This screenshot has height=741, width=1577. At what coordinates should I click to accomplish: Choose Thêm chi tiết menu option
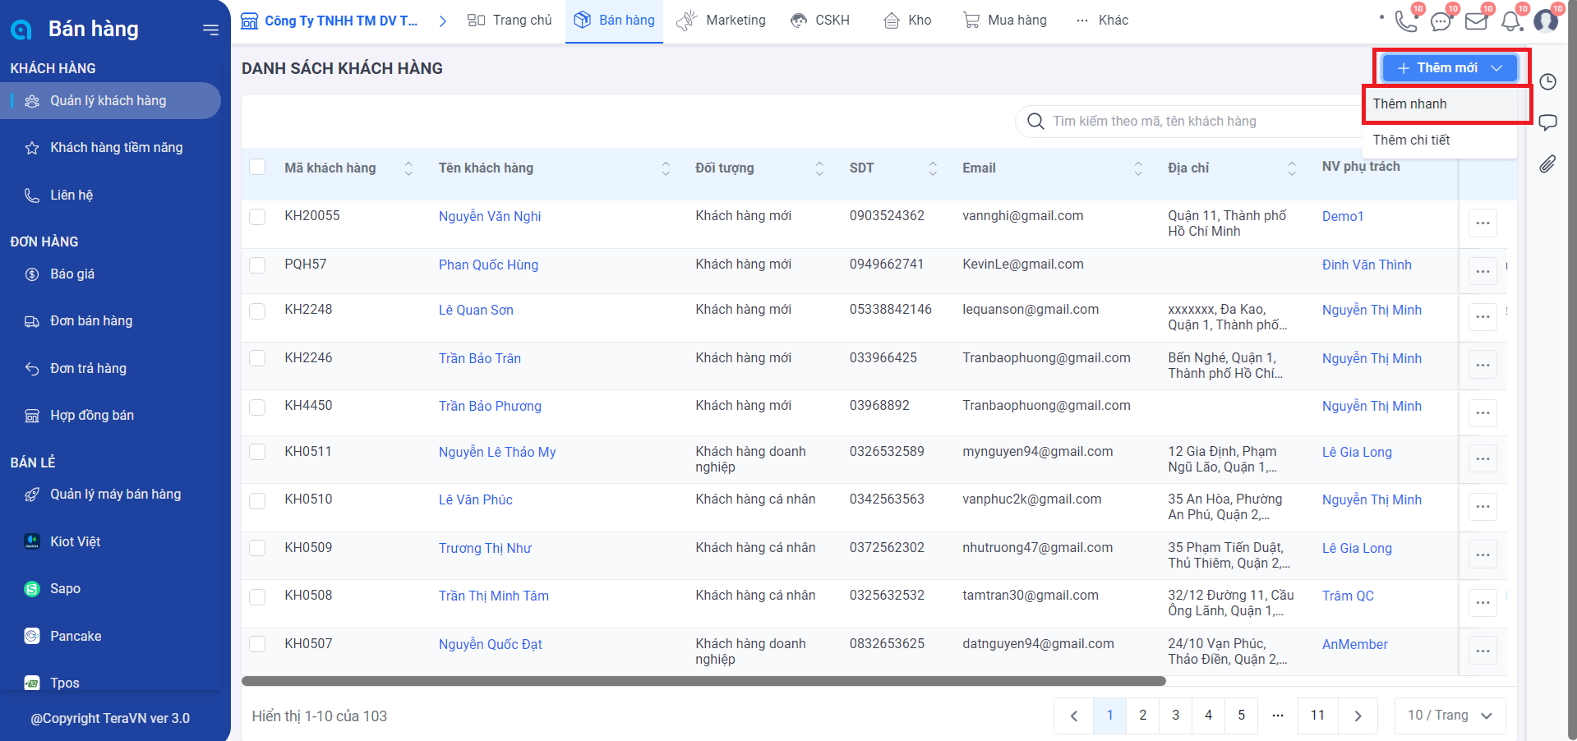[1440, 140]
